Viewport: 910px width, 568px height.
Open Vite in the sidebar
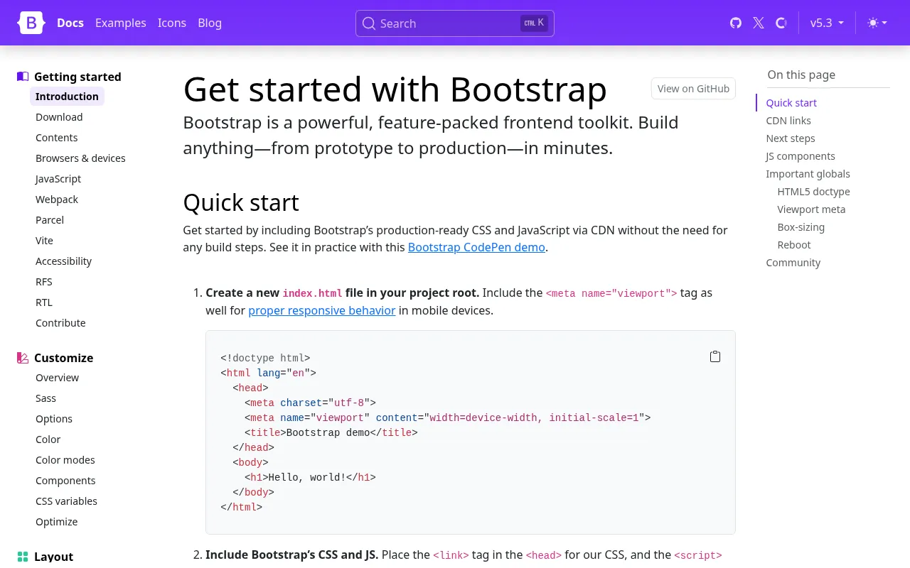[x=44, y=241]
